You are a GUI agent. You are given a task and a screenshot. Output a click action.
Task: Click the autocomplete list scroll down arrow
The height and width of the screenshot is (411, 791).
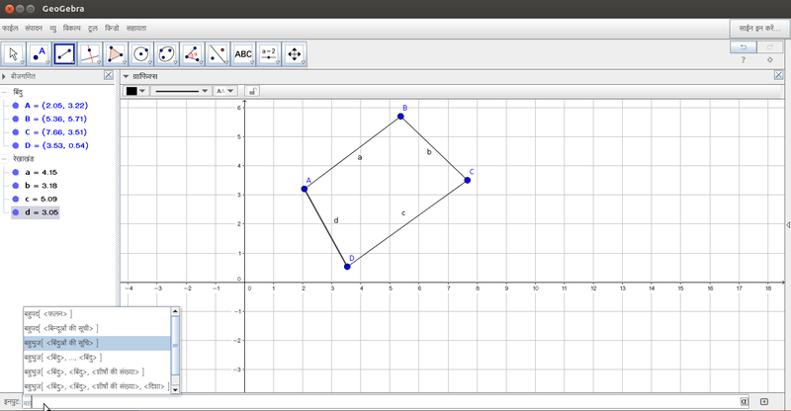[x=175, y=389]
